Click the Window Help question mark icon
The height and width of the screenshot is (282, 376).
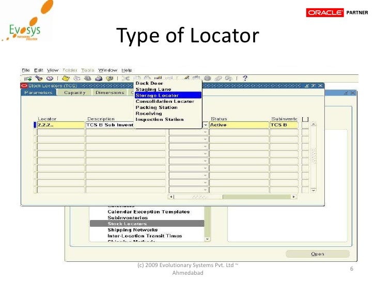[x=245, y=78]
